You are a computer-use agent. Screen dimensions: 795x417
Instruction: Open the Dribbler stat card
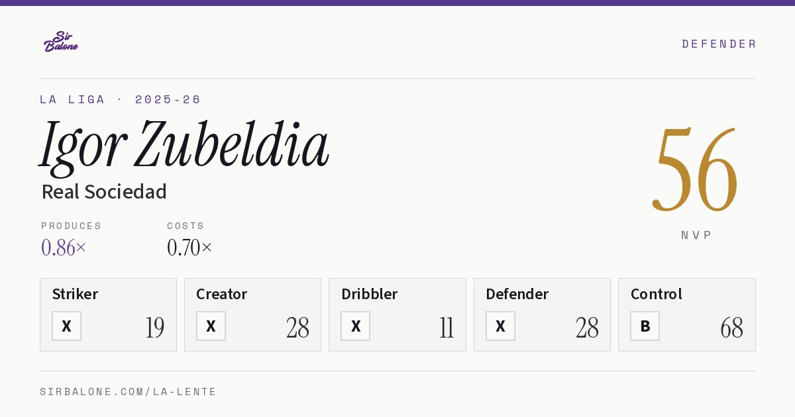[x=397, y=314]
